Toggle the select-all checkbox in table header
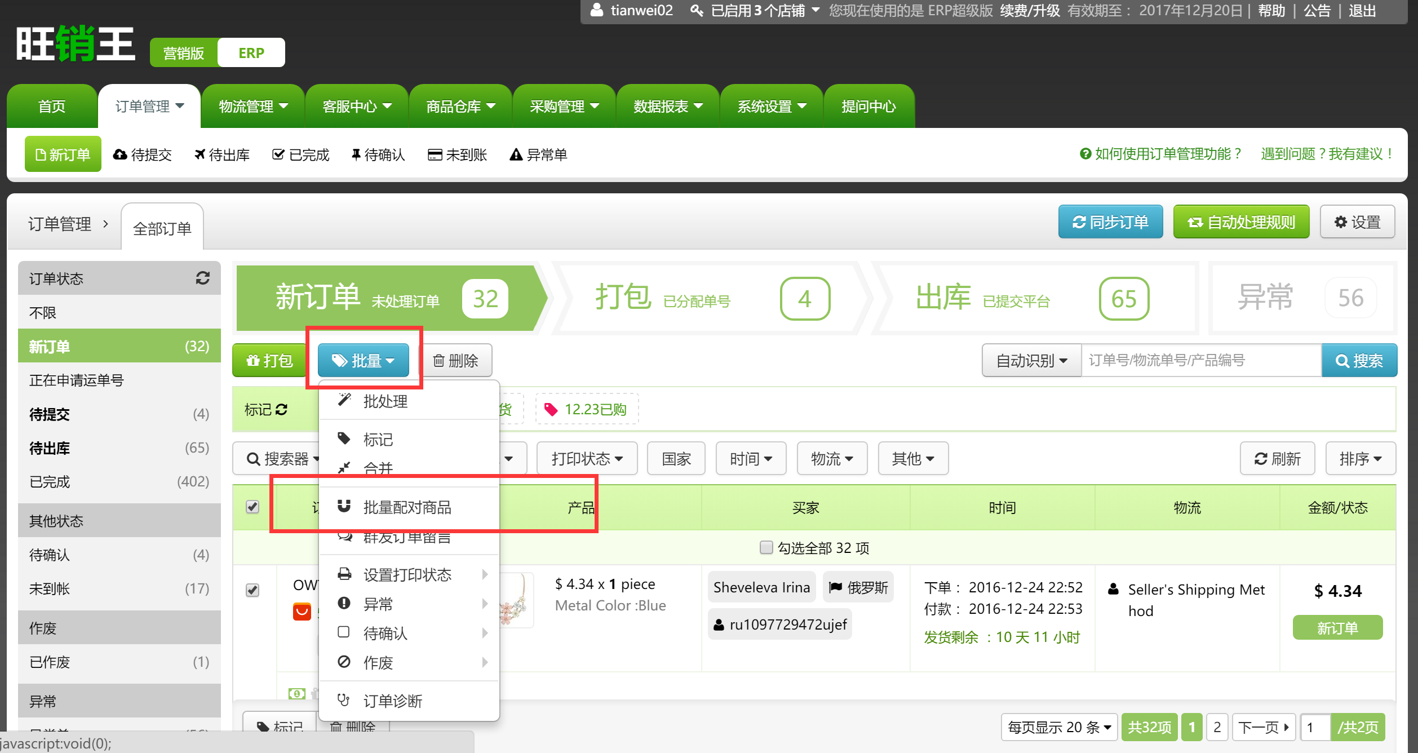 point(252,507)
